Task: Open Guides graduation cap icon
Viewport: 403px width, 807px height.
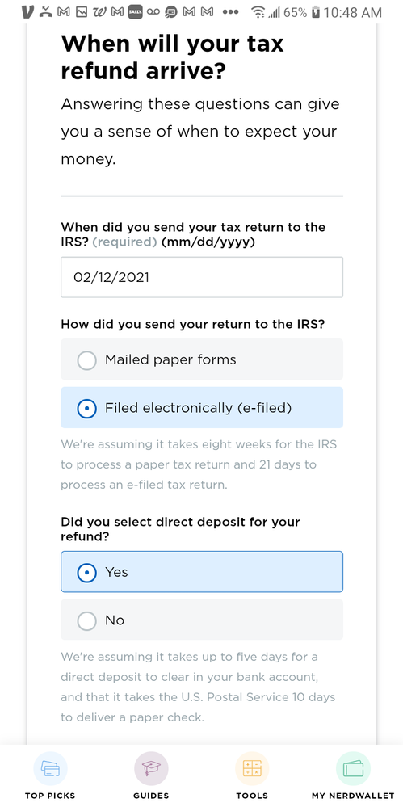Action: tap(151, 768)
